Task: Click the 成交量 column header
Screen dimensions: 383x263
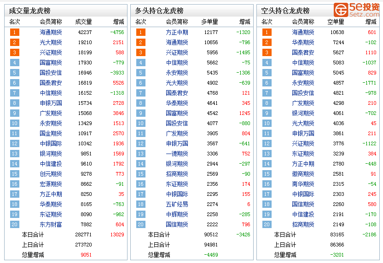Action: [x=83, y=22]
